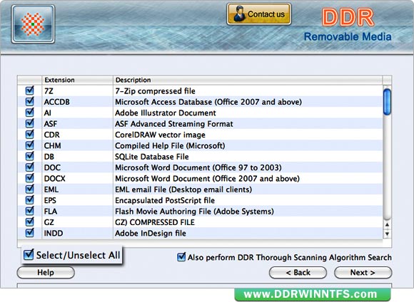Go to previous step with Back
The image size is (414, 302).
click(298, 273)
